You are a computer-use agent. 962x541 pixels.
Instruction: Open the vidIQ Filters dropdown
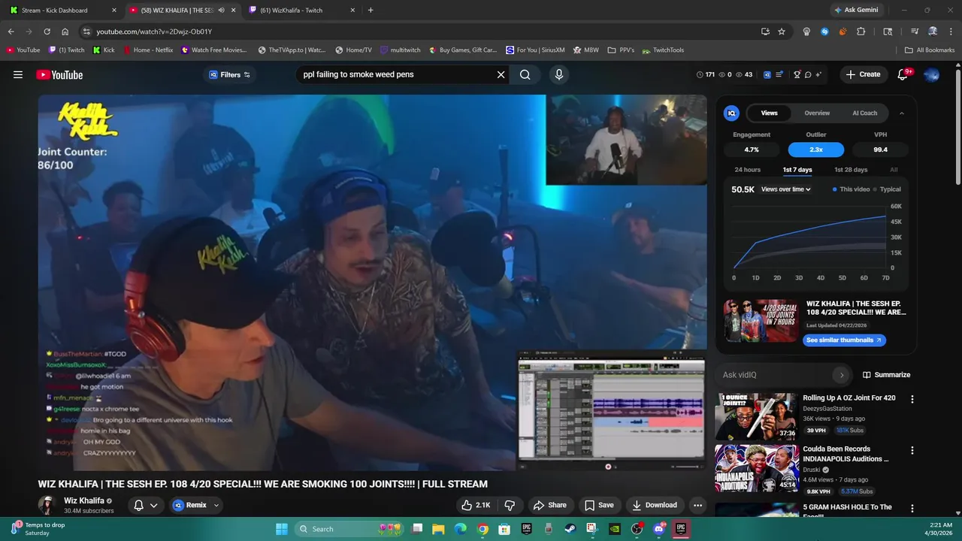tap(229, 74)
